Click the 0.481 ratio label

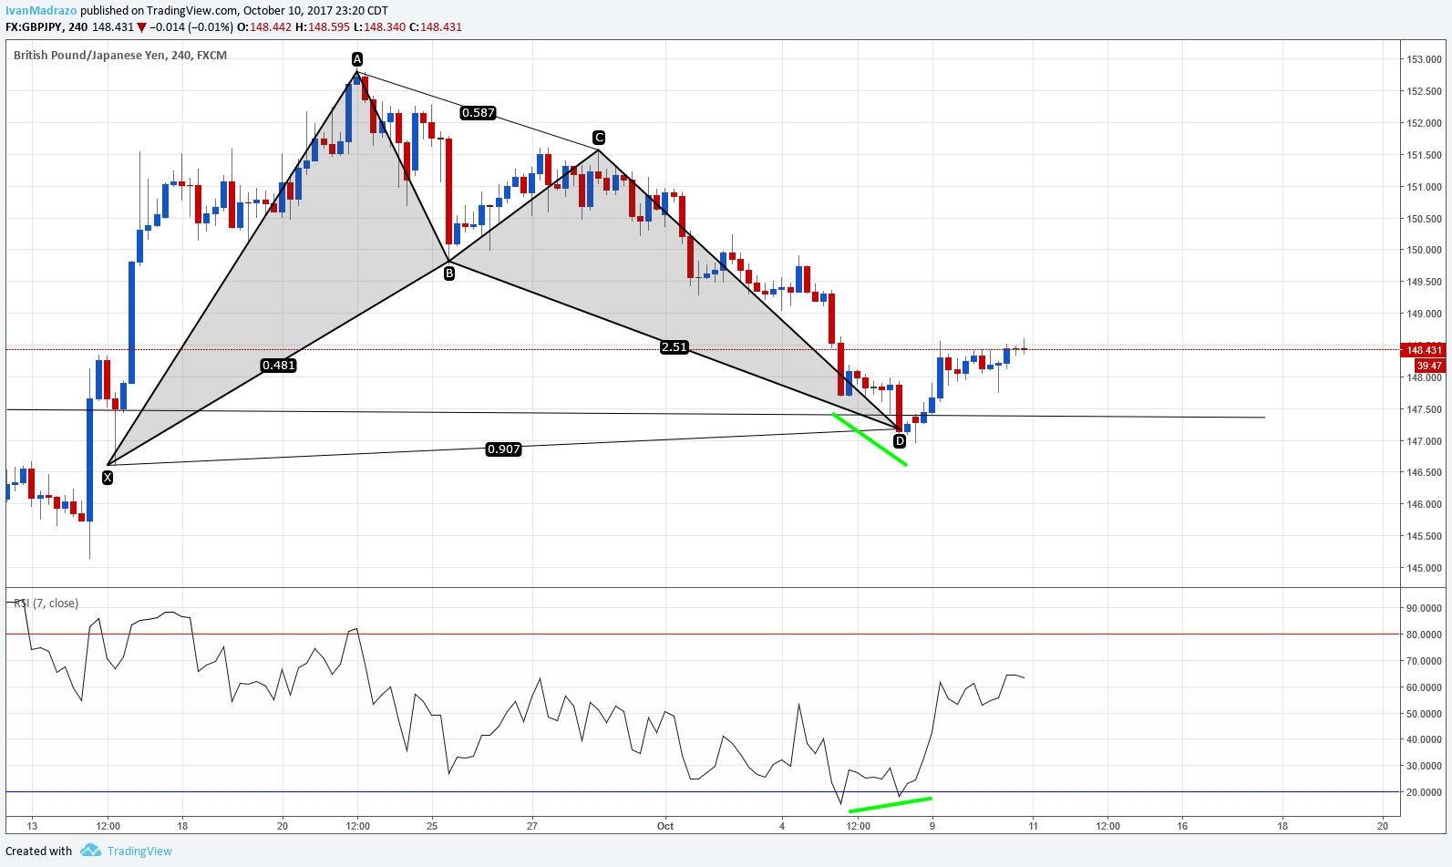279,366
